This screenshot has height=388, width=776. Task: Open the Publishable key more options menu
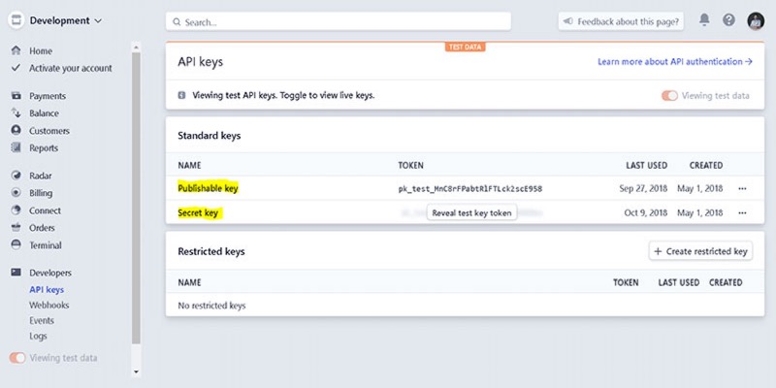742,188
